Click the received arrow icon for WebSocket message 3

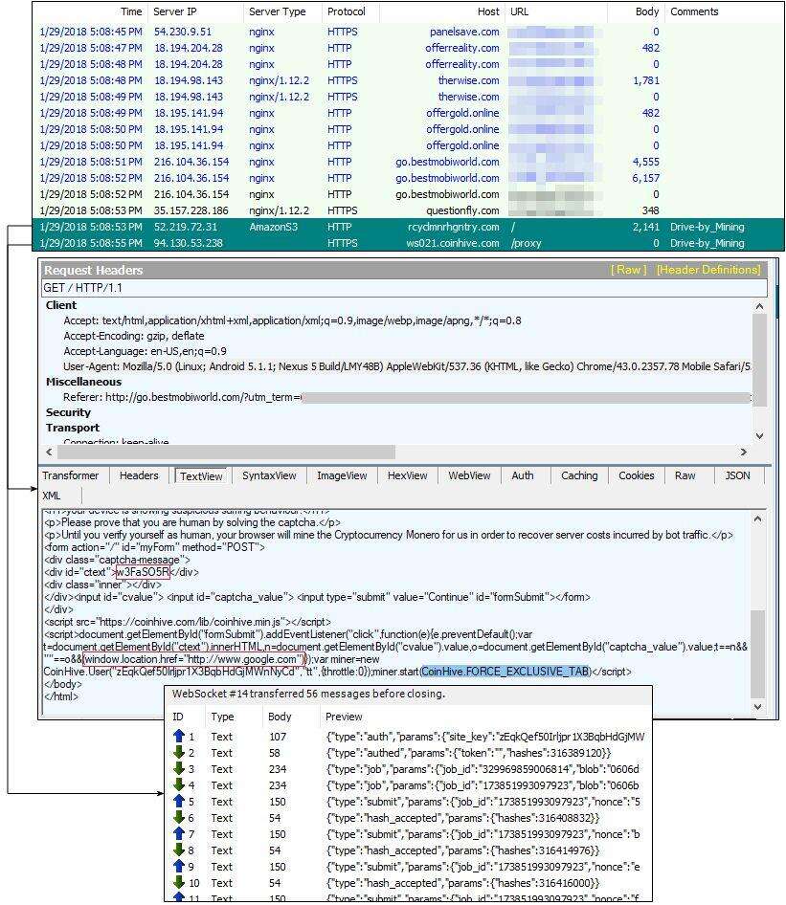click(x=178, y=769)
